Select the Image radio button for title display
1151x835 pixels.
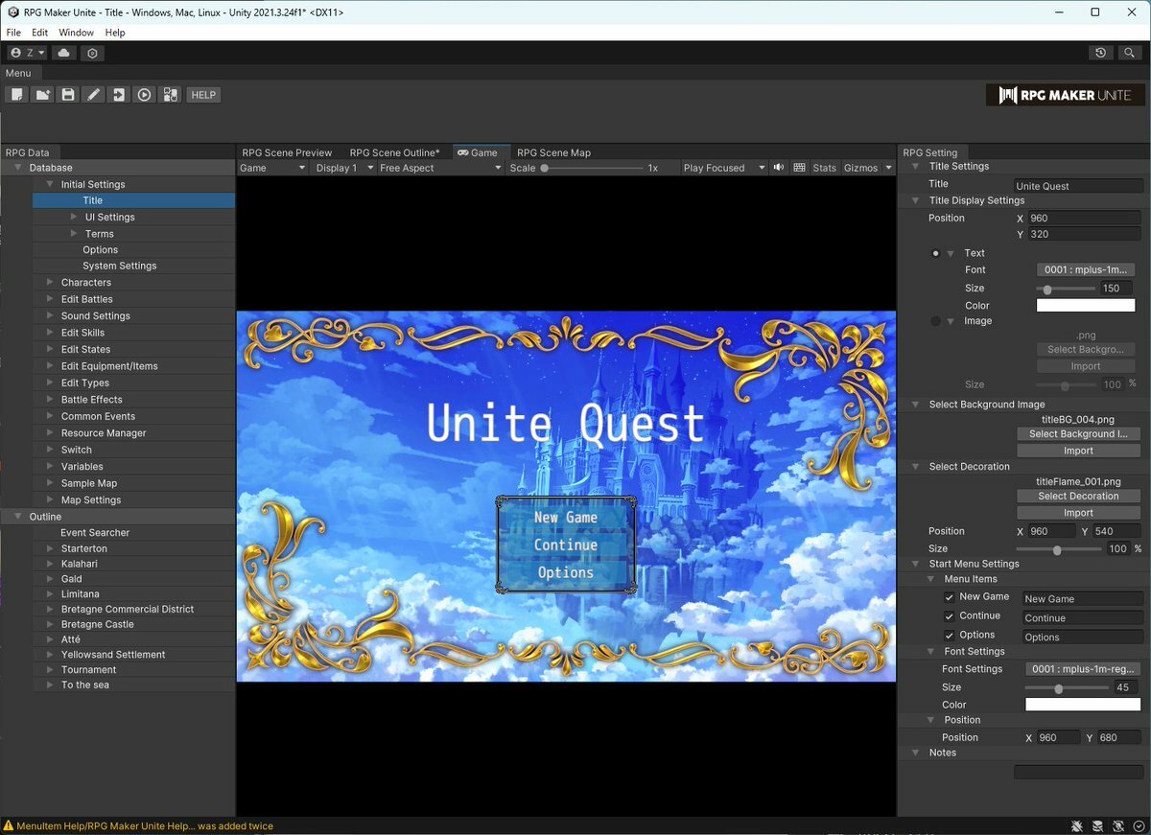tap(935, 321)
